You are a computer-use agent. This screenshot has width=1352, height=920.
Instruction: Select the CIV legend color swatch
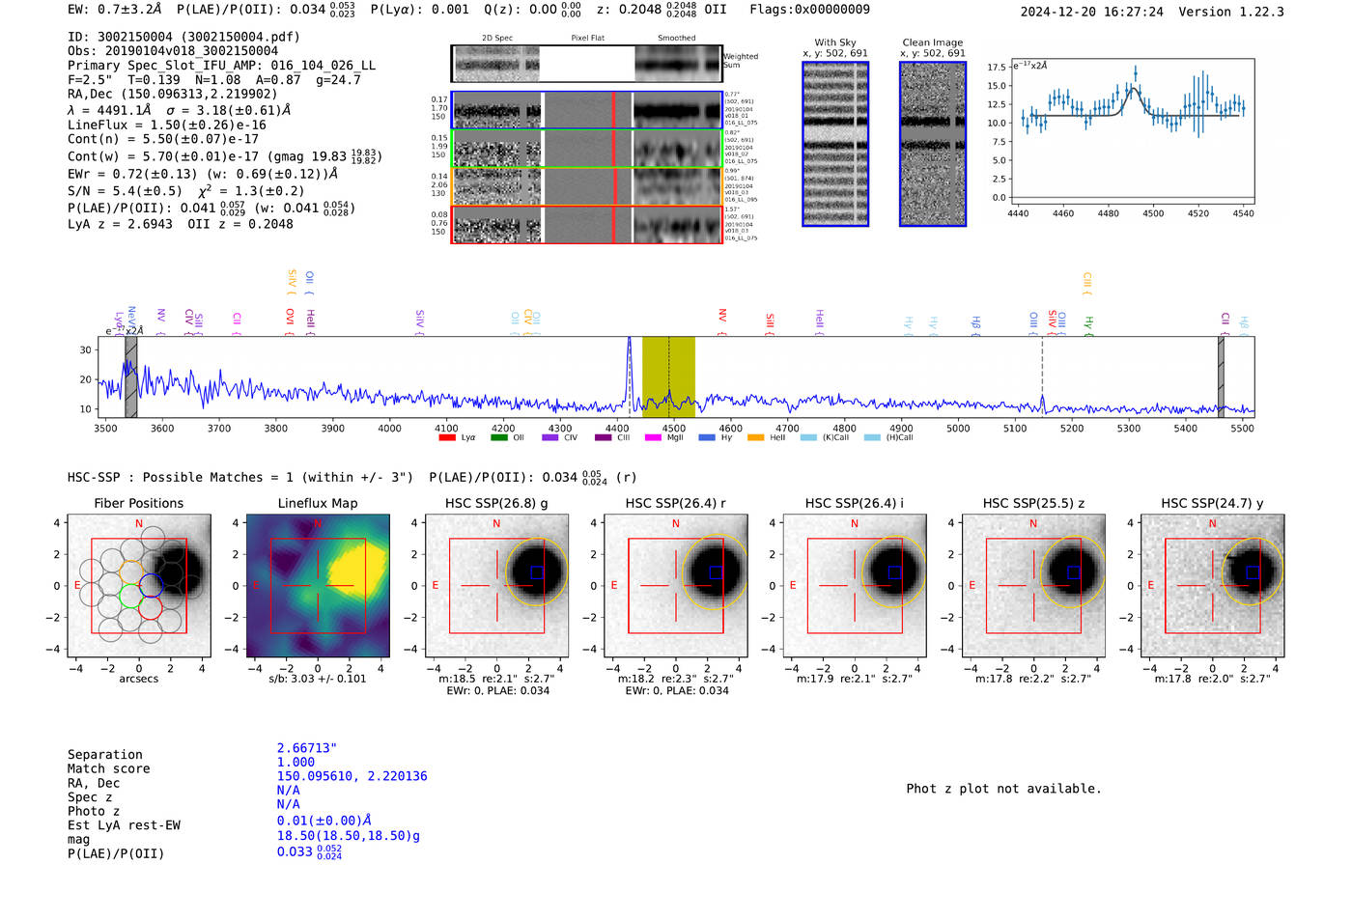click(550, 437)
